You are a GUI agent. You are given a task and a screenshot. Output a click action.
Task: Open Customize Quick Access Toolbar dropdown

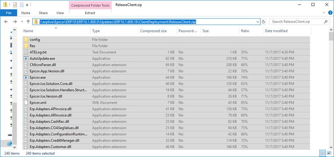[27, 5]
